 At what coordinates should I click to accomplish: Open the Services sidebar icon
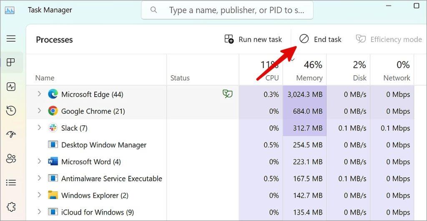[11, 207]
